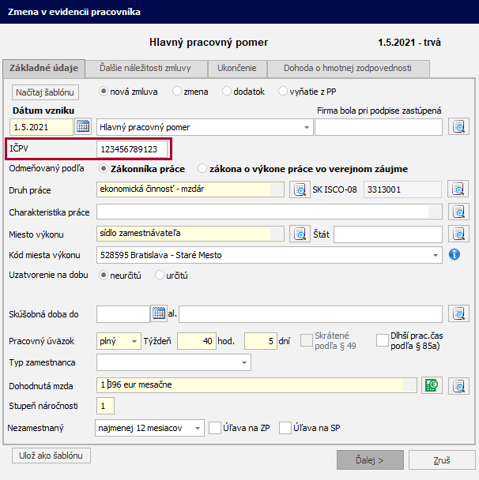Choose 'určitú' contract duration option

pyautogui.click(x=160, y=276)
